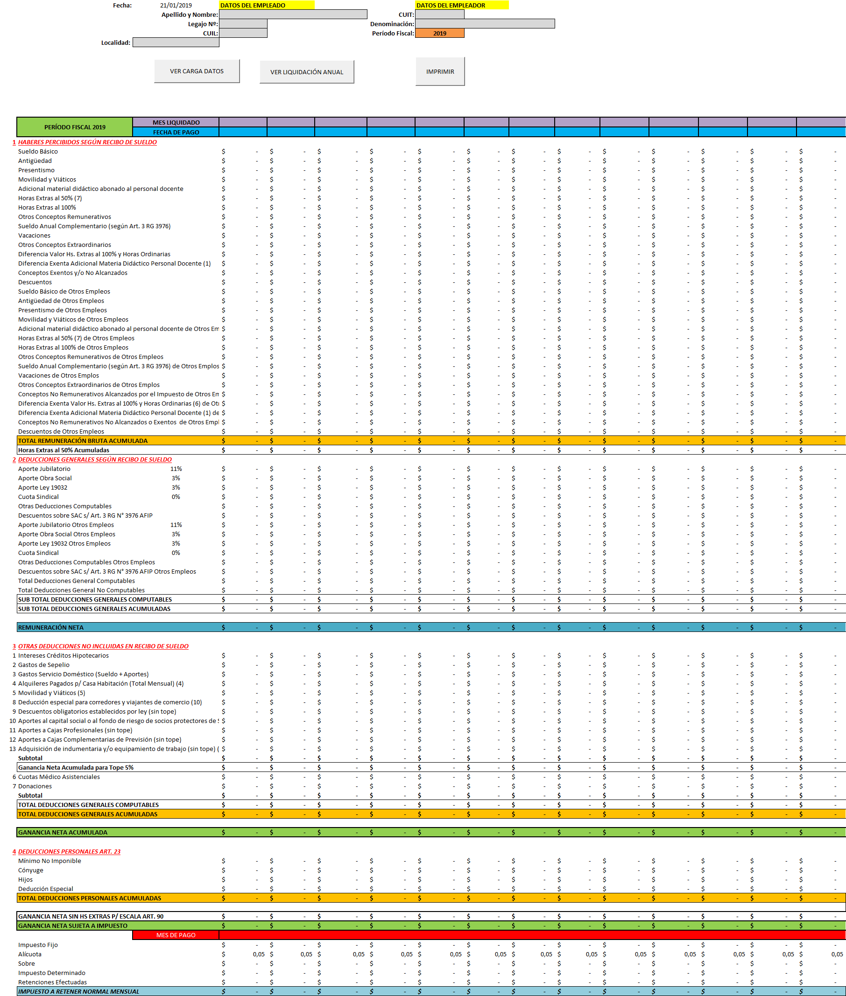
Task: Click Mínimo No Imponible label
Action: [x=49, y=861]
